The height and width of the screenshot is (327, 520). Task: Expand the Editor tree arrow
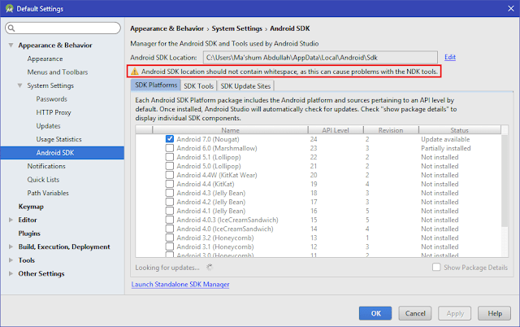[x=11, y=220]
